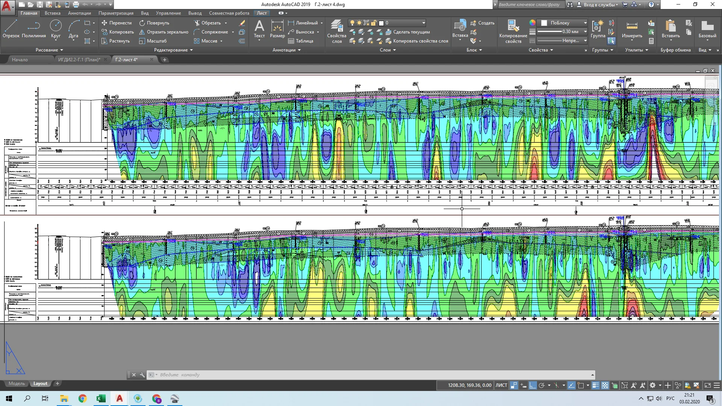Click the Копировать свойства слоя button
The width and height of the screenshot is (722, 406).
pyautogui.click(x=420, y=41)
